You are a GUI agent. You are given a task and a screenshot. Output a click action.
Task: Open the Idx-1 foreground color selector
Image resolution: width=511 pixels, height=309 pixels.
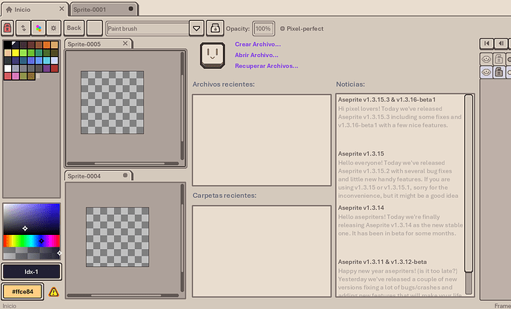(x=31, y=271)
